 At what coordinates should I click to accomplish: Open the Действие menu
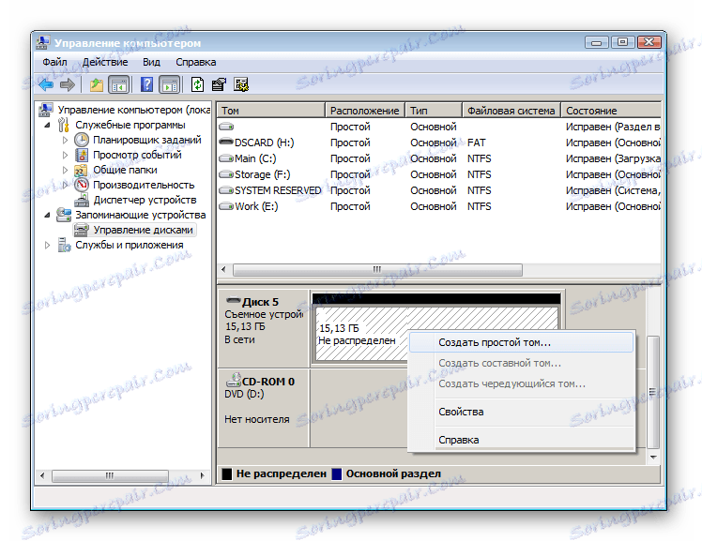105,62
